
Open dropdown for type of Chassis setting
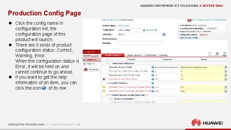226,67
